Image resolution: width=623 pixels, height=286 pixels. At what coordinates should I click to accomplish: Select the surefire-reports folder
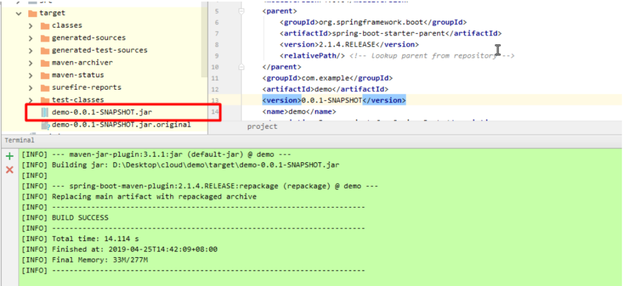click(x=87, y=87)
